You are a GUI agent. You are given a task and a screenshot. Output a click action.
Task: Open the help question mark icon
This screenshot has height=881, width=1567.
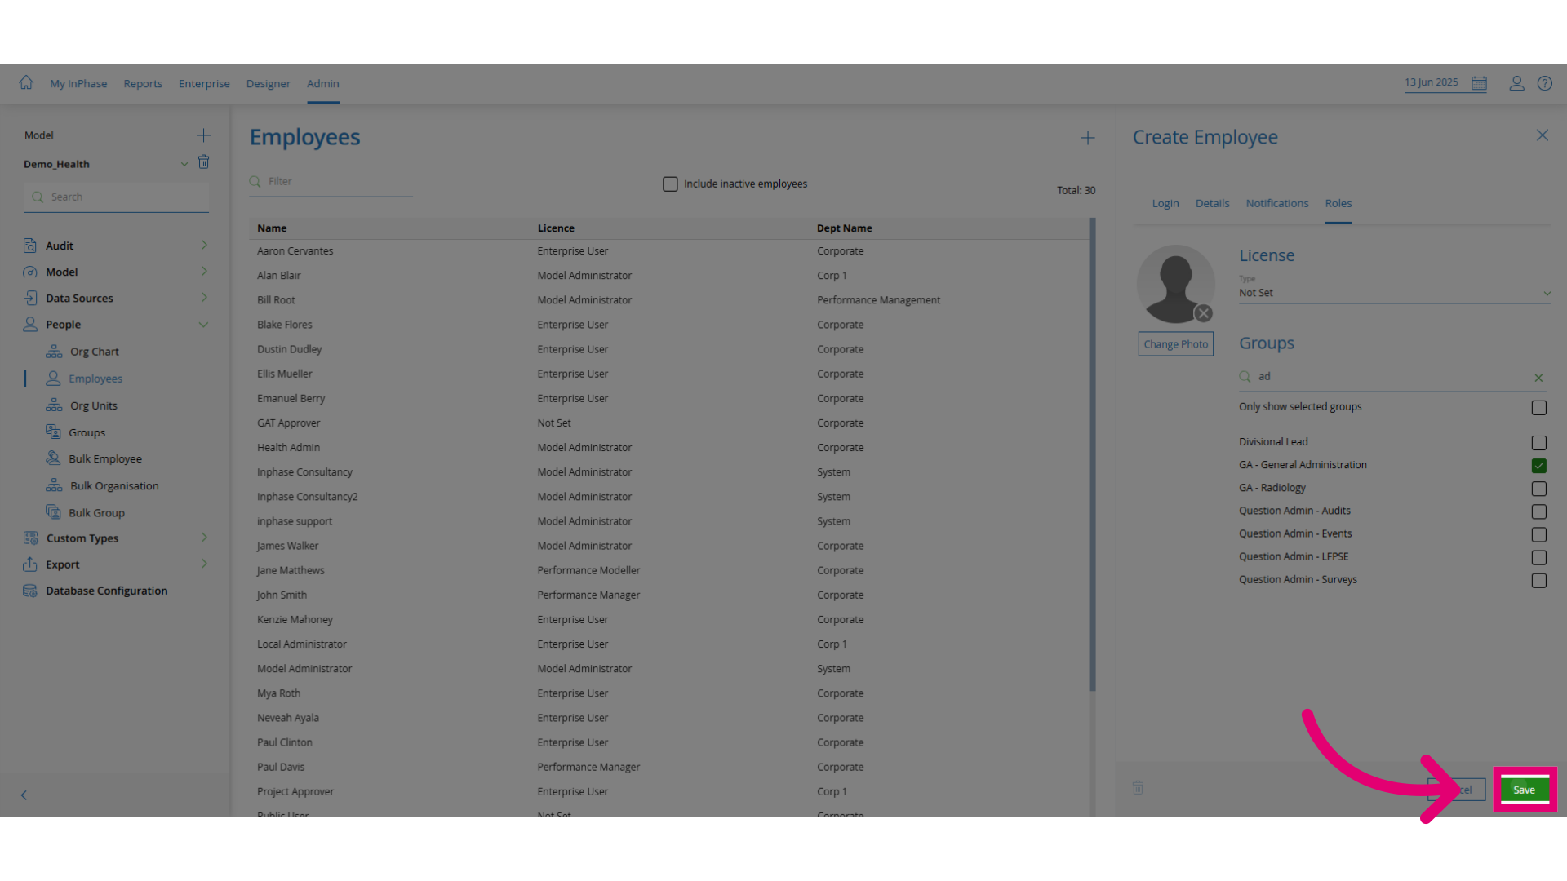1545,83
